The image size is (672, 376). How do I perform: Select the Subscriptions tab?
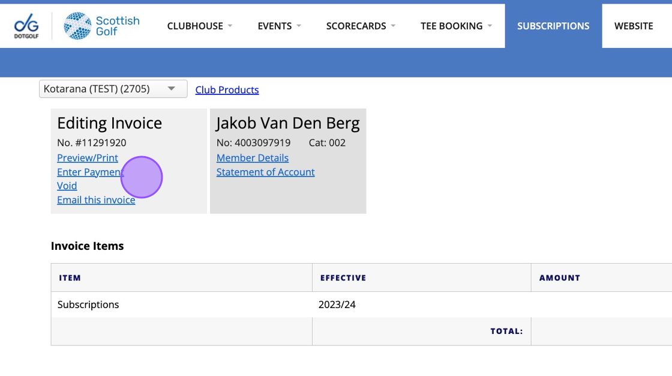pos(553,26)
